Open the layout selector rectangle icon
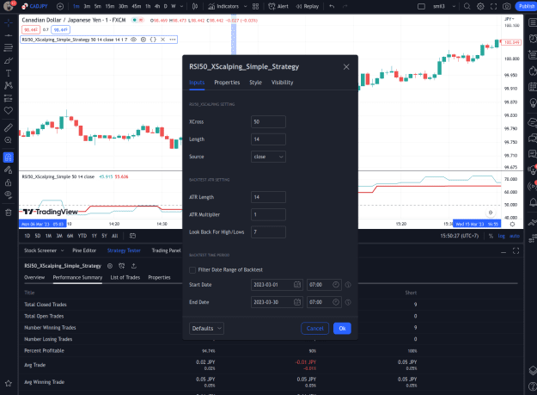 [x=421, y=6]
